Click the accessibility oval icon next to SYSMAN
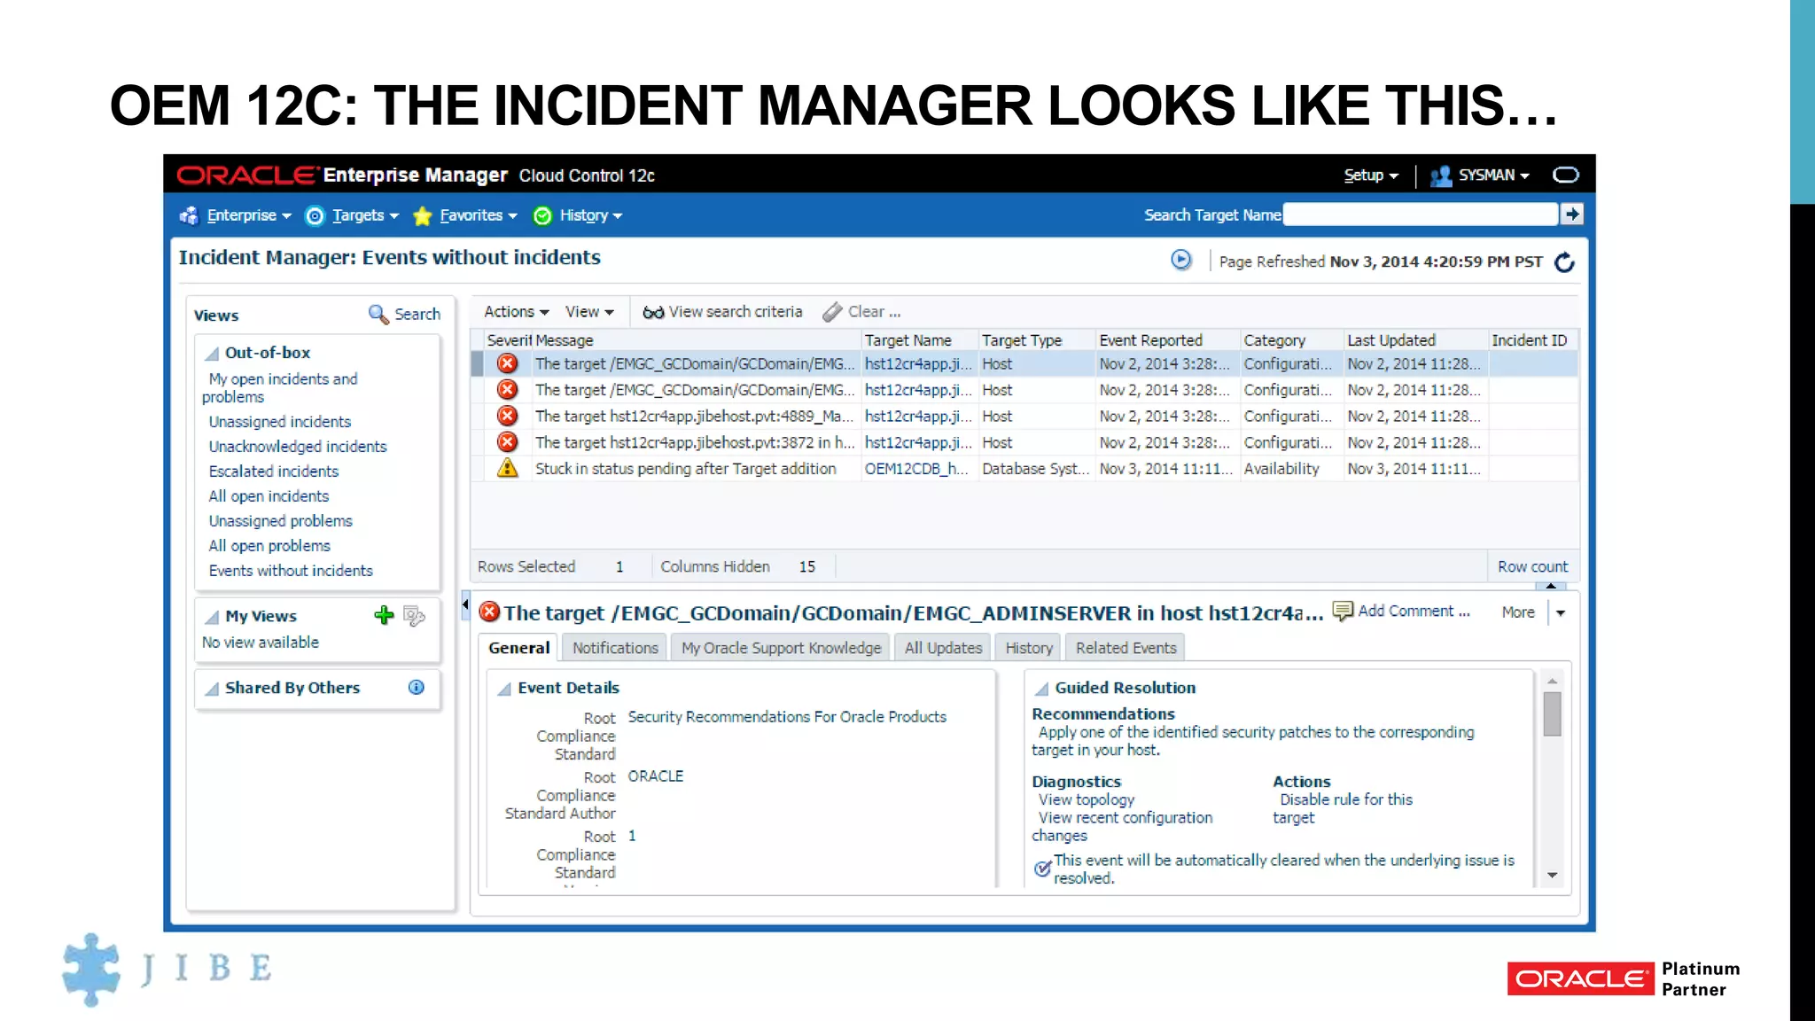The width and height of the screenshot is (1815, 1021). pos(1566,175)
